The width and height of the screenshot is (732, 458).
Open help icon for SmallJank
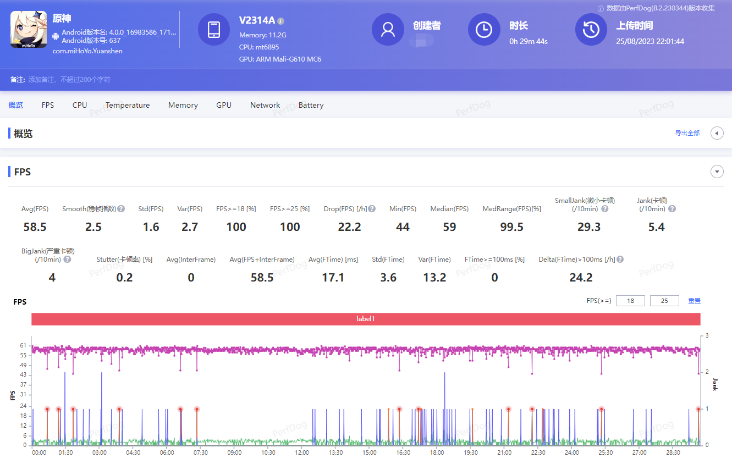tap(604, 209)
